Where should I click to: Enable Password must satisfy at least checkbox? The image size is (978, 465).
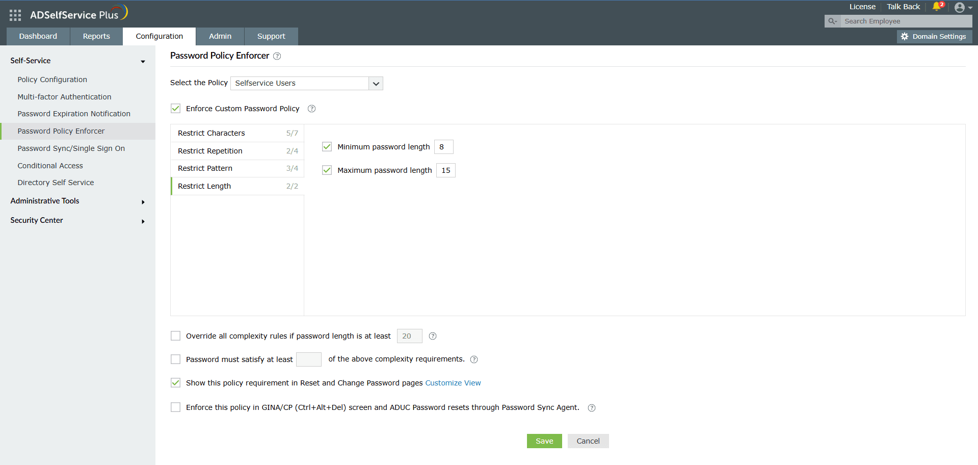[x=176, y=359]
